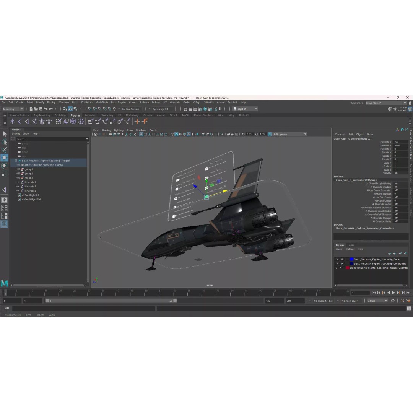
Task: Select the arrow Select tool in toolbox
Action: (x=5, y=134)
